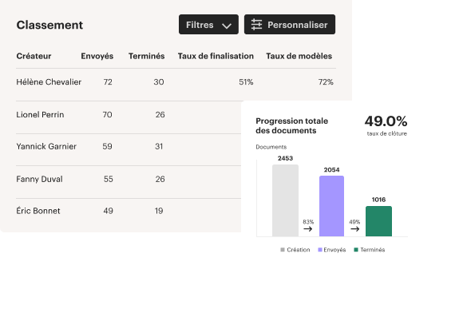Sort by Terminés column header

pyautogui.click(x=147, y=56)
